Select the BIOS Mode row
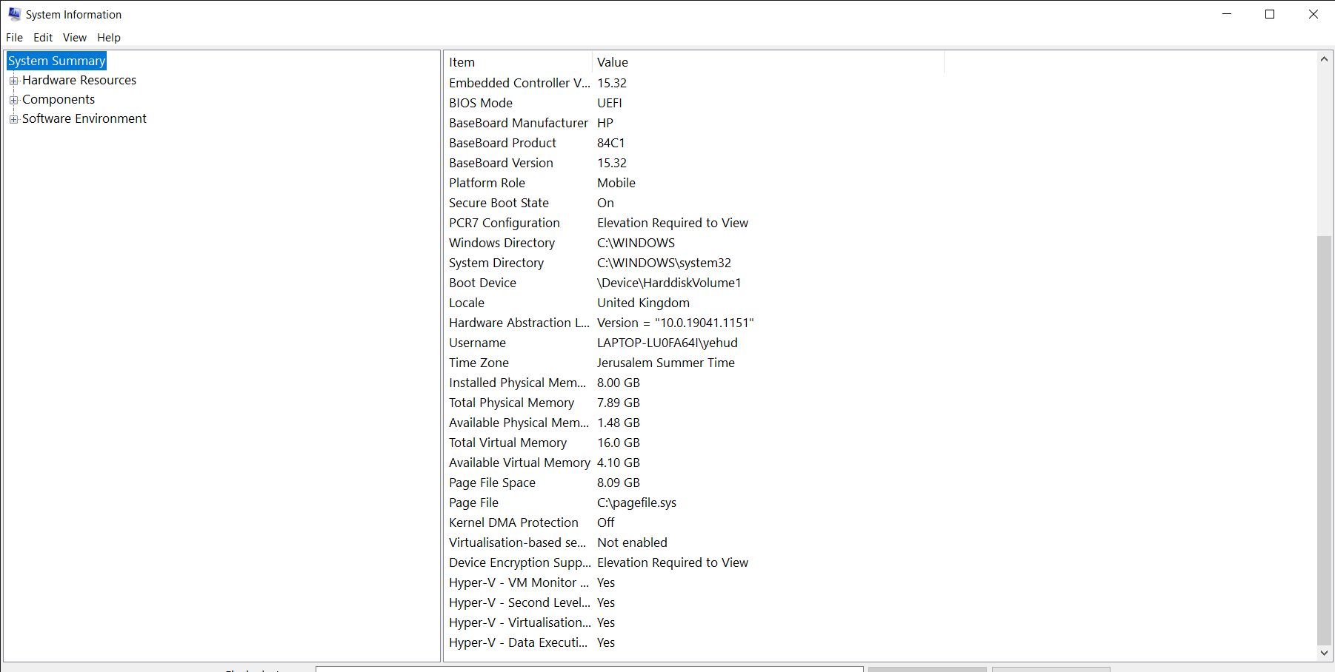Image resolution: width=1335 pixels, height=672 pixels. (694, 103)
